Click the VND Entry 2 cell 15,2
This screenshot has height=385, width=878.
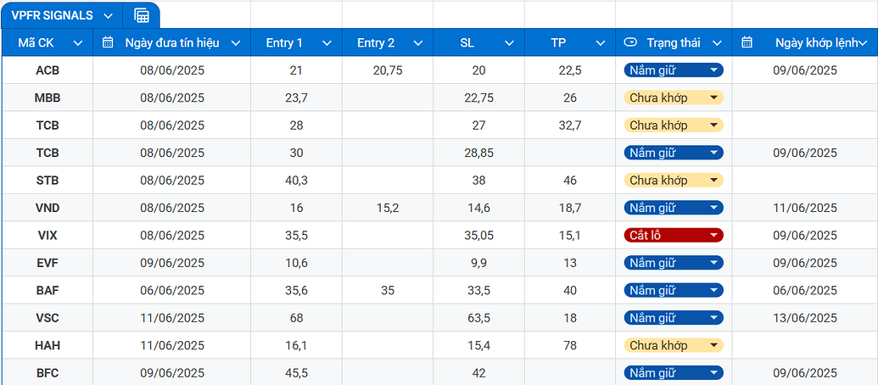388,208
